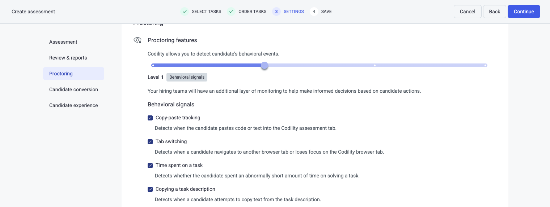Click the SETTINGS step label

pos(294,12)
